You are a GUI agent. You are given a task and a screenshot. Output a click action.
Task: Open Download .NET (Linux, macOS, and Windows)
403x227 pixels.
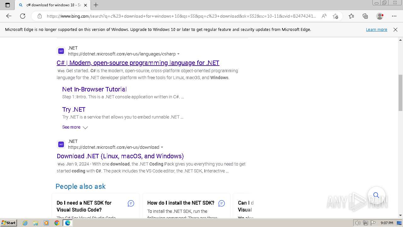tap(120, 156)
